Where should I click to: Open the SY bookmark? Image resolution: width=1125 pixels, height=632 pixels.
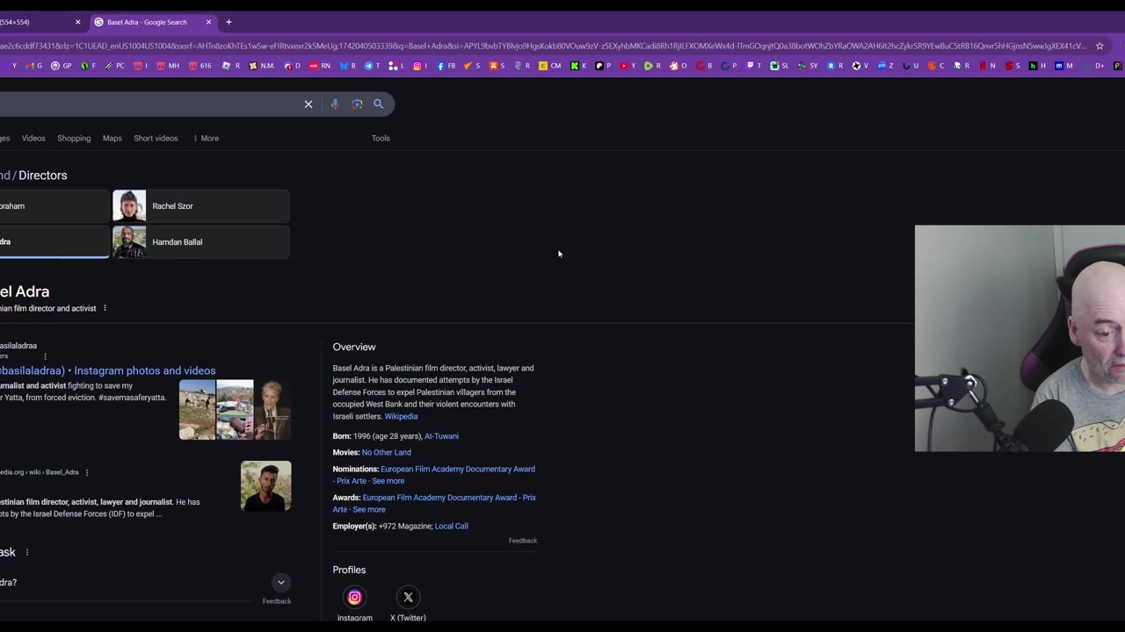(808, 65)
